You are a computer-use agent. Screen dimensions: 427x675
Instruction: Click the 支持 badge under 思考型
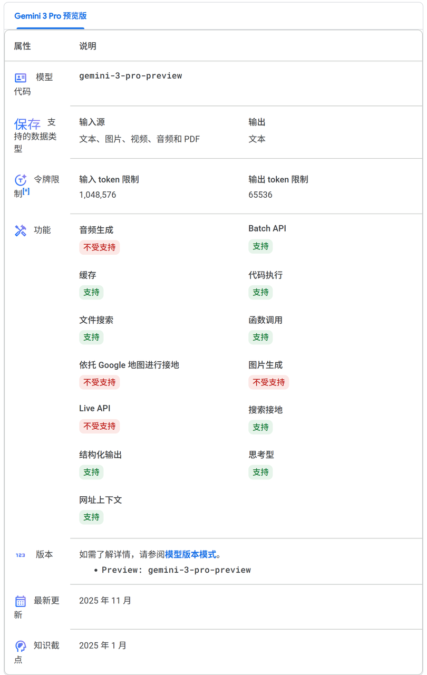pos(260,472)
